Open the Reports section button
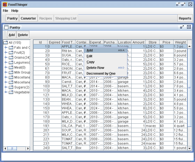Image resolution: width=195 pixels, height=162 pixels. point(185,18)
